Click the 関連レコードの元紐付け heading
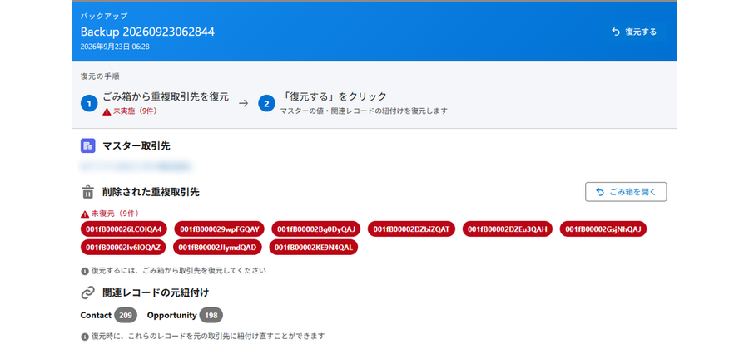 point(156,292)
